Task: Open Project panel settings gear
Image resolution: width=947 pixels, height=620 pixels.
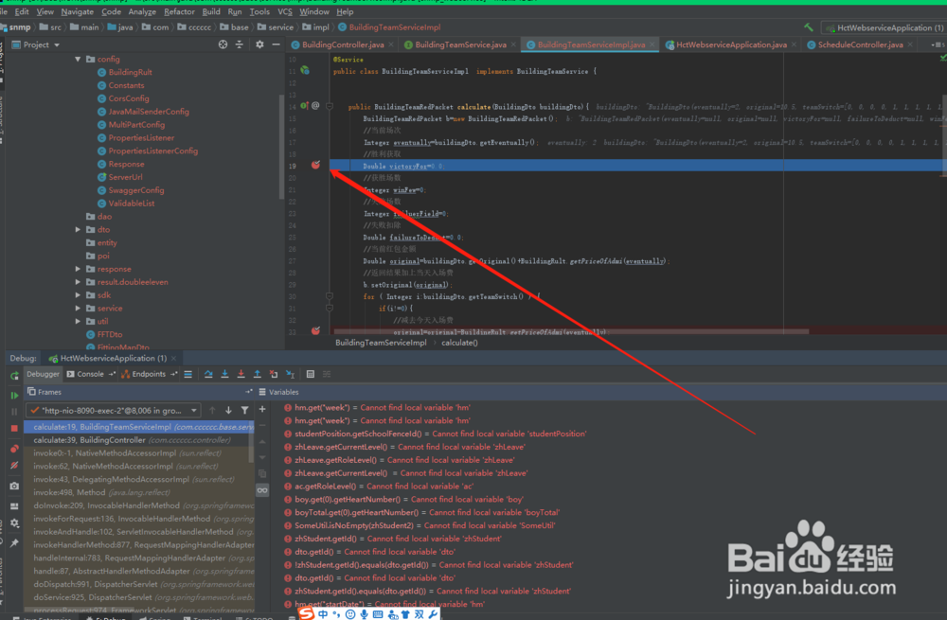Action: point(259,44)
